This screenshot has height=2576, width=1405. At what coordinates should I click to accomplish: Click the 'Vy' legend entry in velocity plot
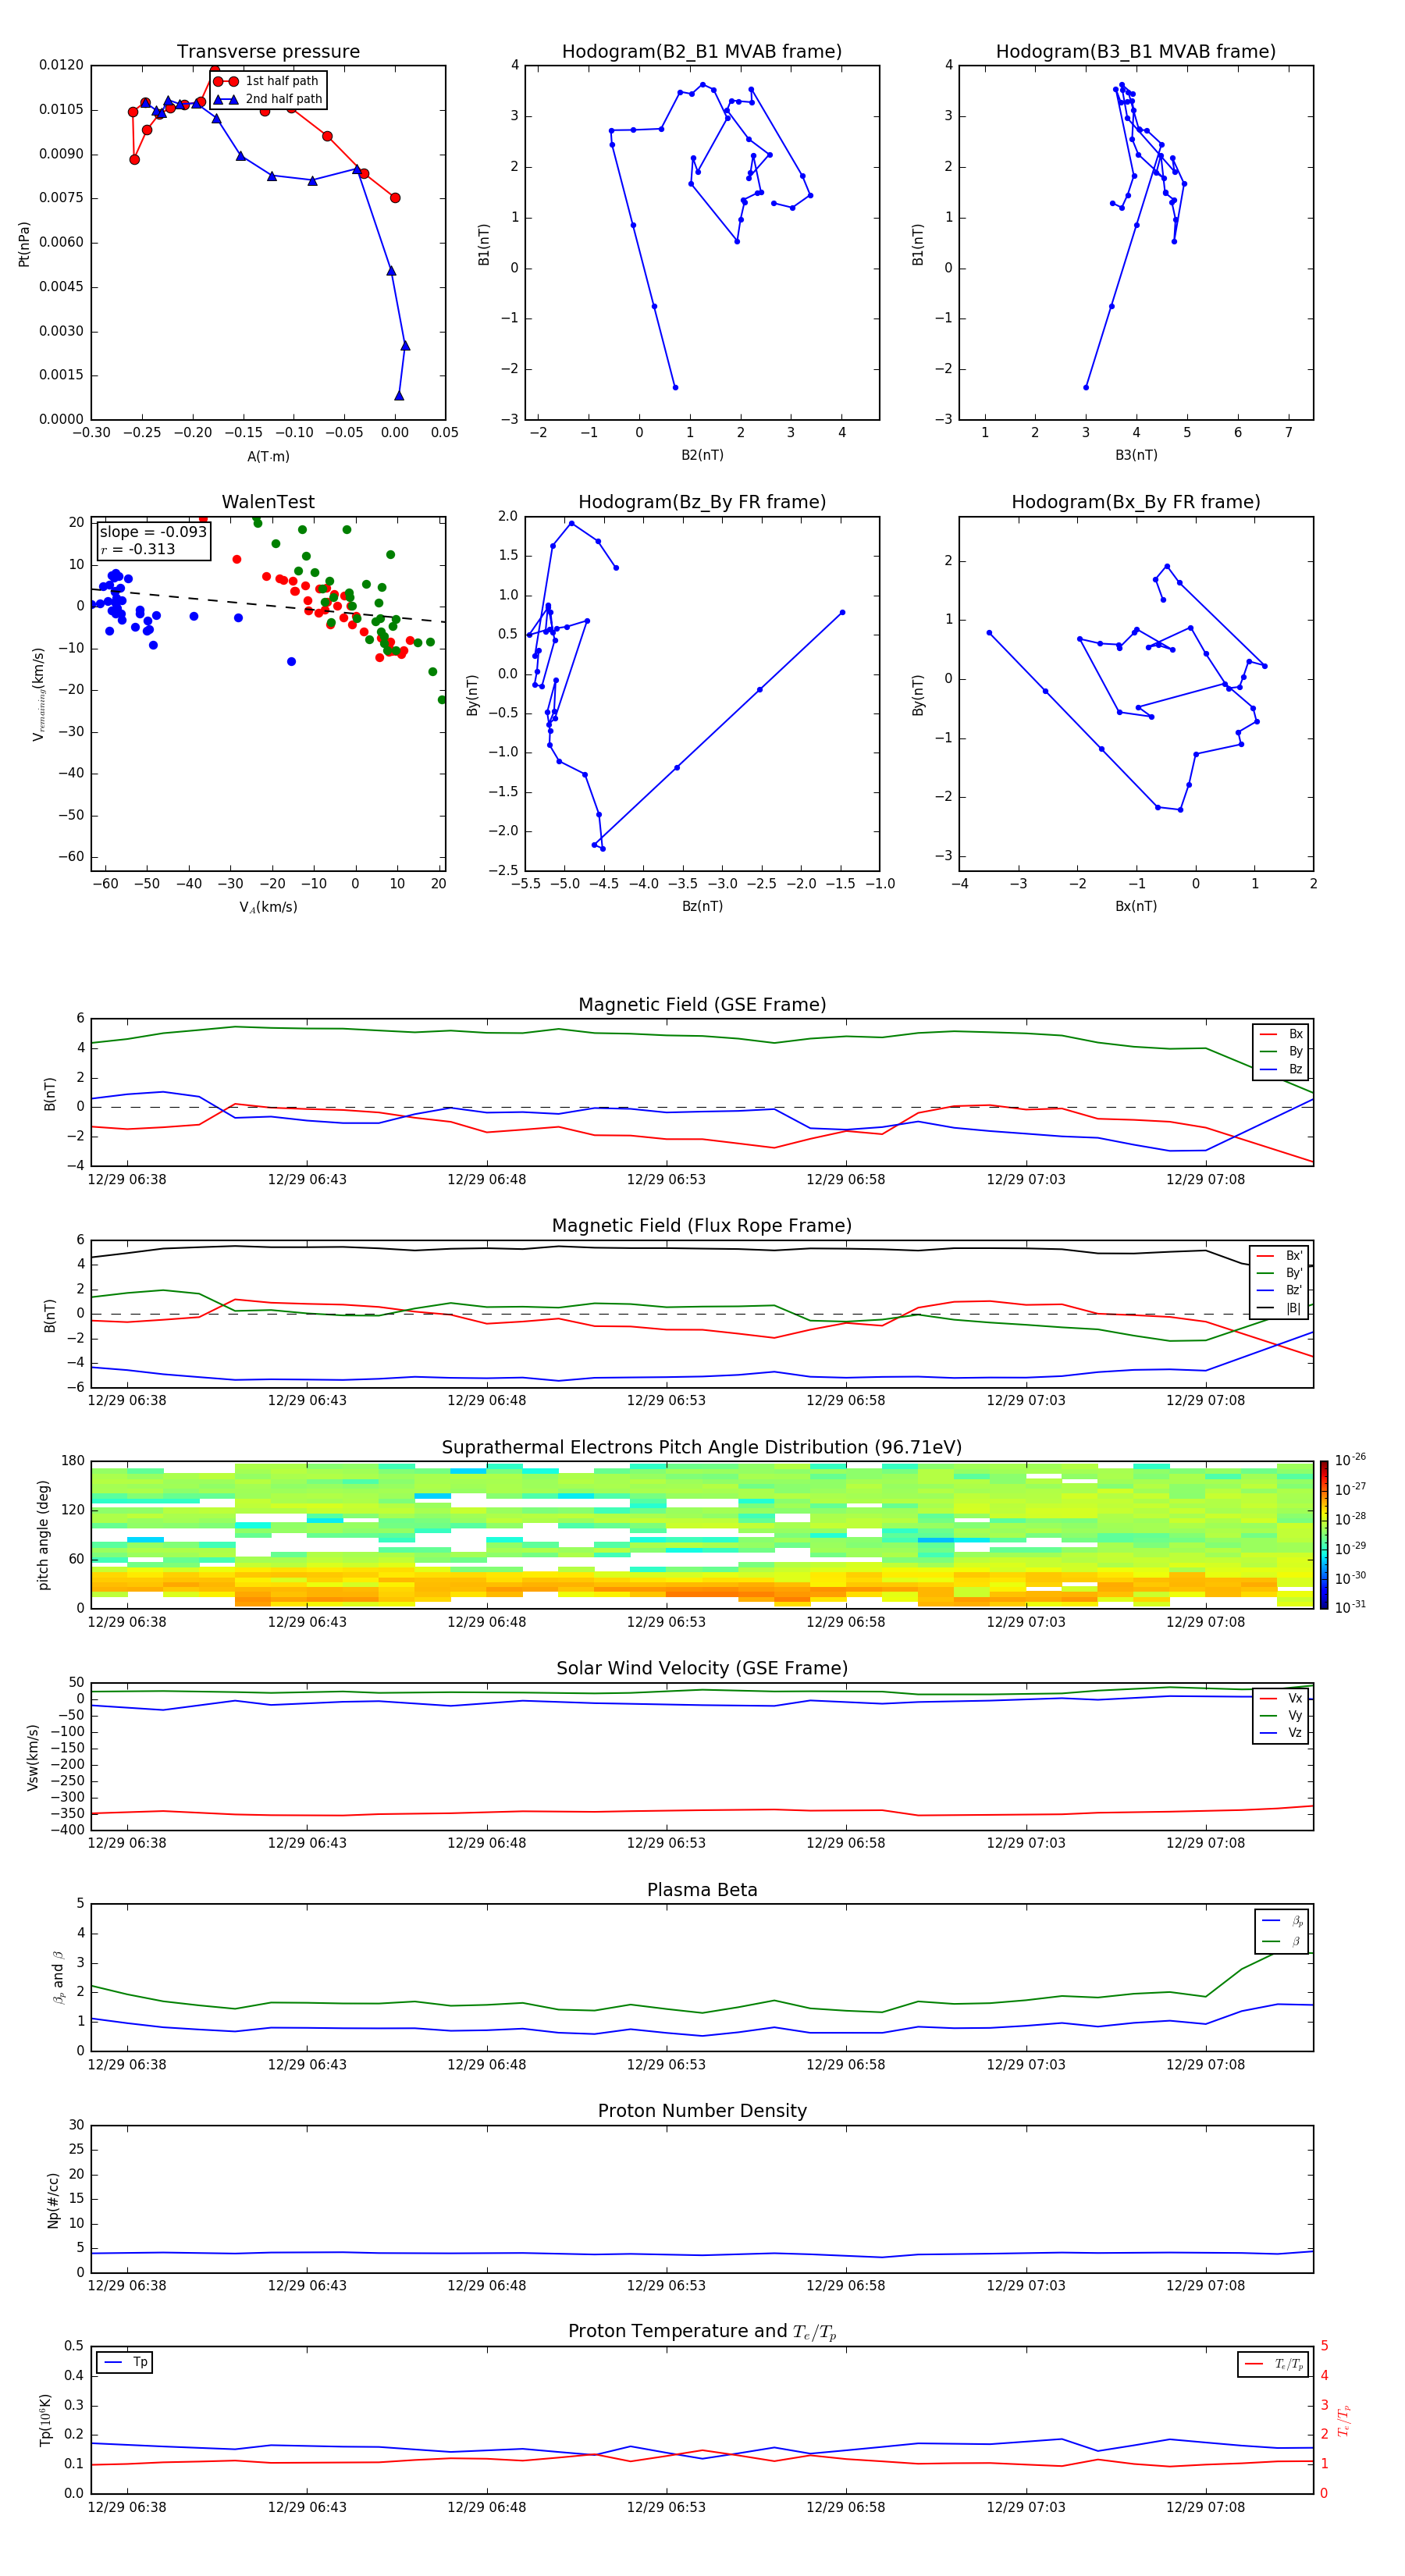tap(1282, 1716)
